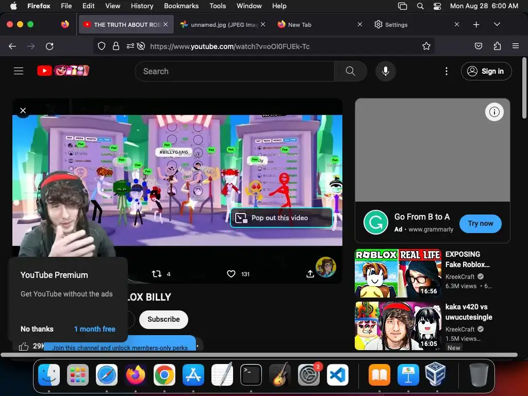Open the Bookmarks menu

(x=181, y=6)
